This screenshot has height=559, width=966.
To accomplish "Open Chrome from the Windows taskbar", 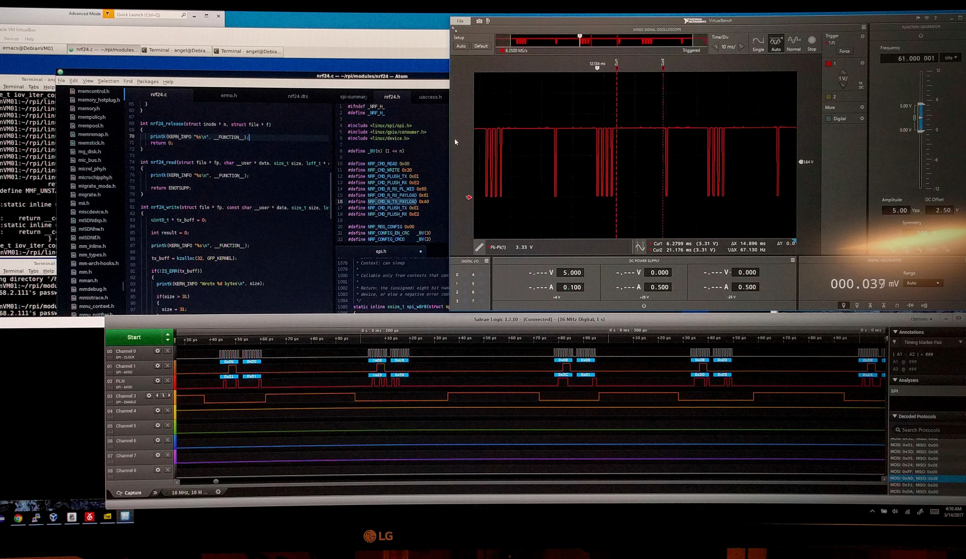I will 18,518.
